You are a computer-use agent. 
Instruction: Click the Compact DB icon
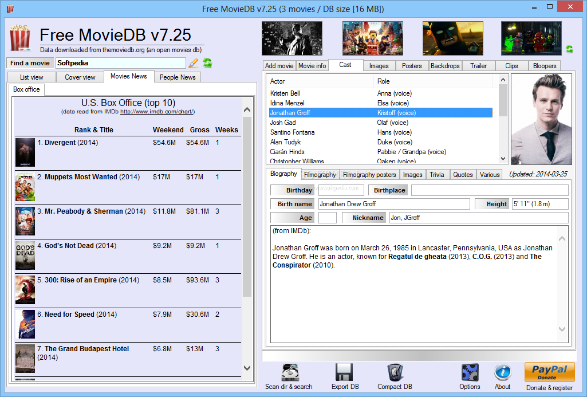[x=395, y=372]
